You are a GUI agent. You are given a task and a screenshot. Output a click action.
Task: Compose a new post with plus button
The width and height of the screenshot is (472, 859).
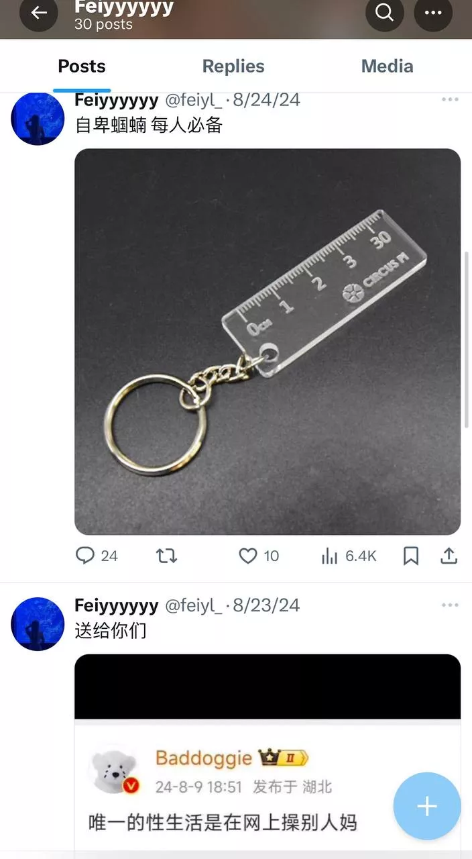pos(427,807)
